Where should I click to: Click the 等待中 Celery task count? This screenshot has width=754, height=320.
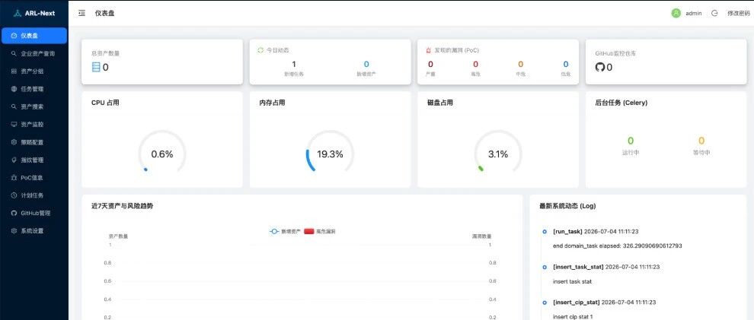tap(701, 141)
